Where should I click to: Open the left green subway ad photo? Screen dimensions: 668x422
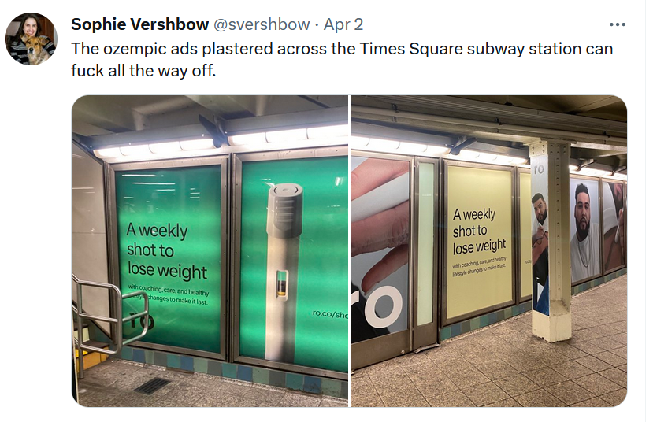[x=210, y=250]
